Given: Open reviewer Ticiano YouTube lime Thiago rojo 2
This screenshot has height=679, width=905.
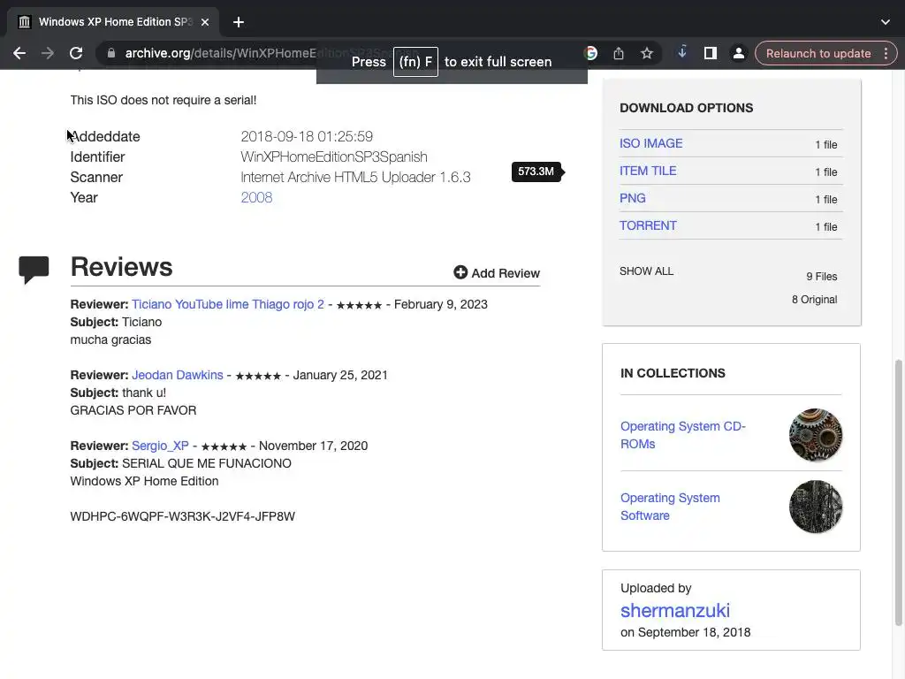Looking at the screenshot, I should pyautogui.click(x=227, y=304).
